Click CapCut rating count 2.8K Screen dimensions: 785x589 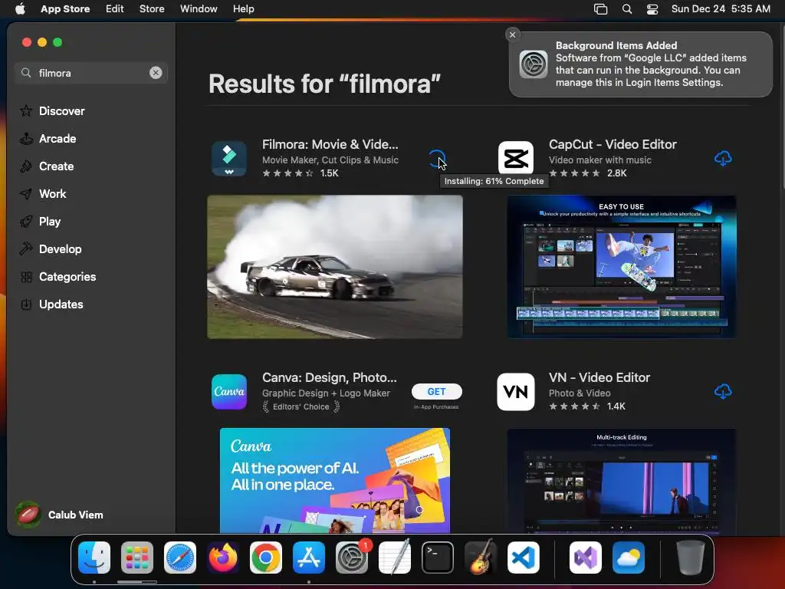click(x=617, y=173)
